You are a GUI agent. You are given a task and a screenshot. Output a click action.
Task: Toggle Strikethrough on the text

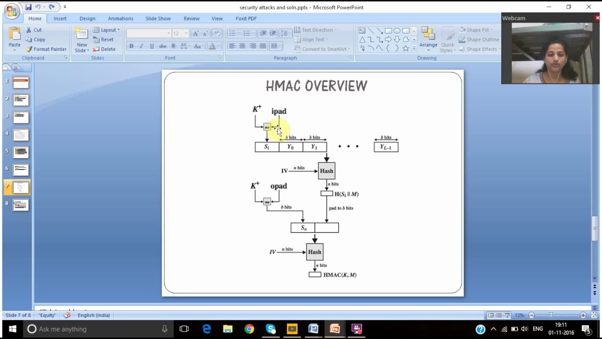[163, 46]
